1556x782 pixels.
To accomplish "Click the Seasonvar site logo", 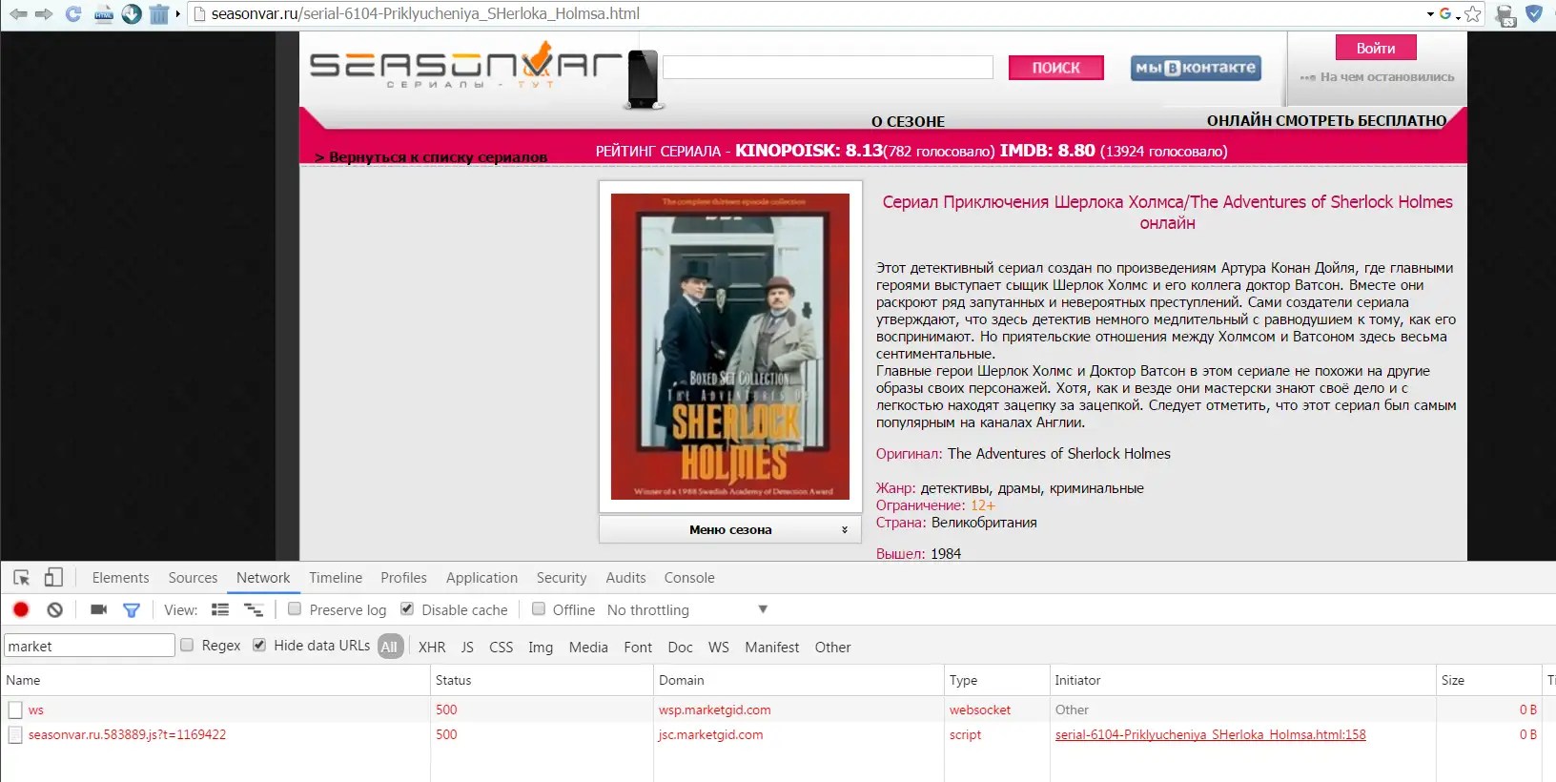I will (x=465, y=65).
